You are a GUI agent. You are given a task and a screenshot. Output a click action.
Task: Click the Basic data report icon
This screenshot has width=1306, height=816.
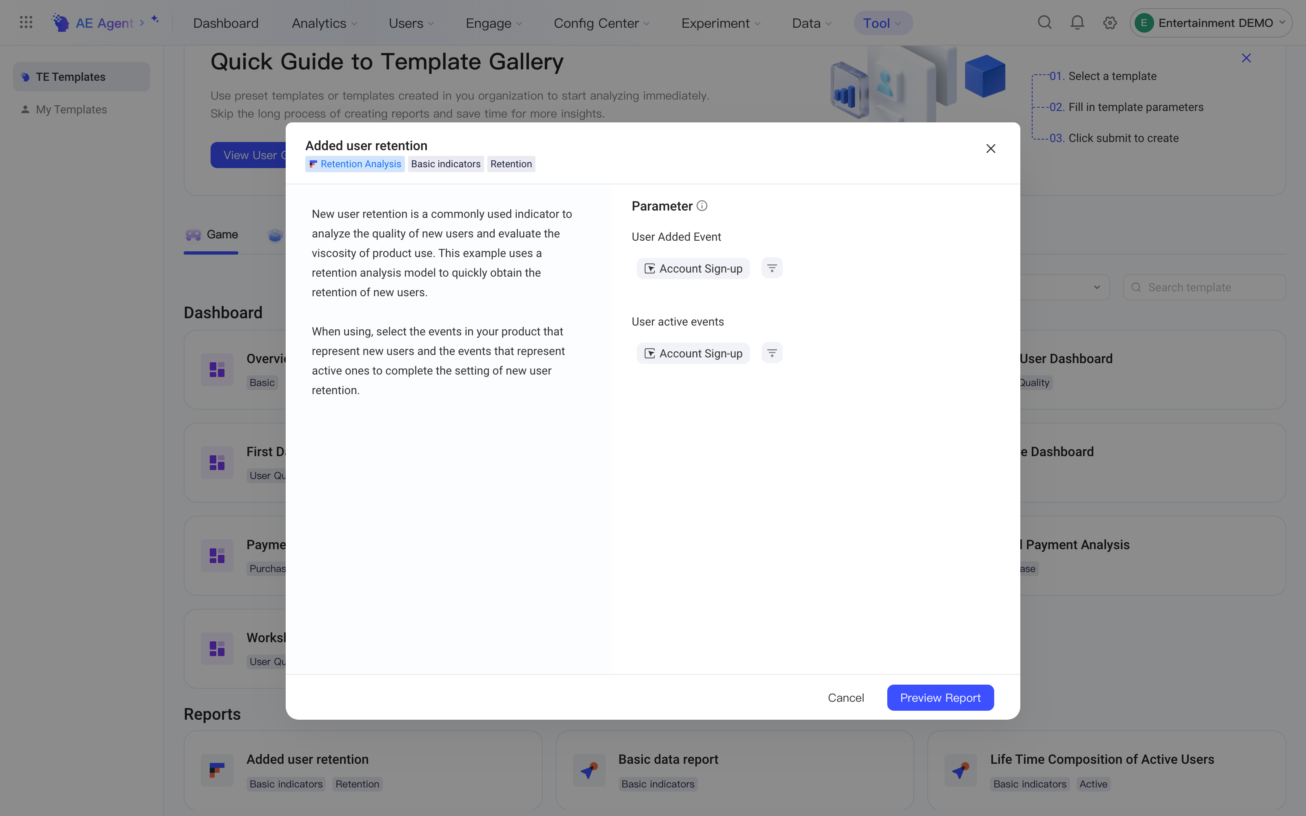coord(589,770)
